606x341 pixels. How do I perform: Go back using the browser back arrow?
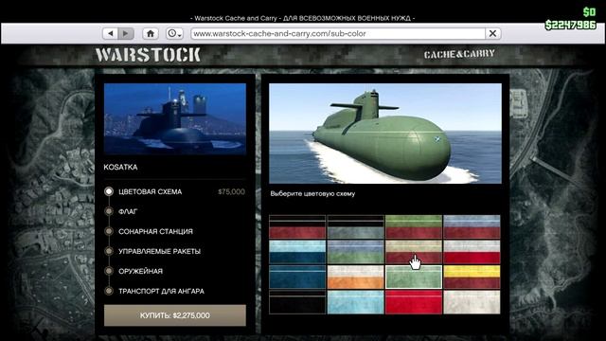click(111, 34)
